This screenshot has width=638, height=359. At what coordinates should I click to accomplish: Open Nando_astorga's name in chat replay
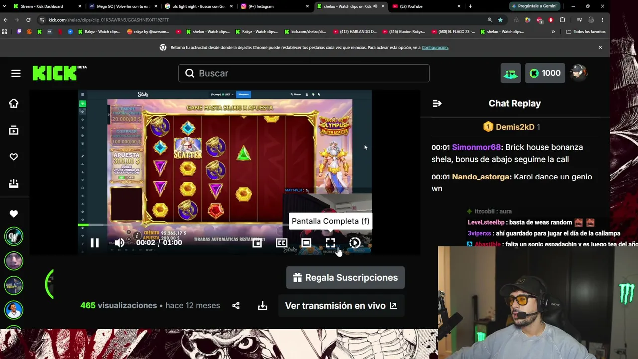[x=480, y=177]
